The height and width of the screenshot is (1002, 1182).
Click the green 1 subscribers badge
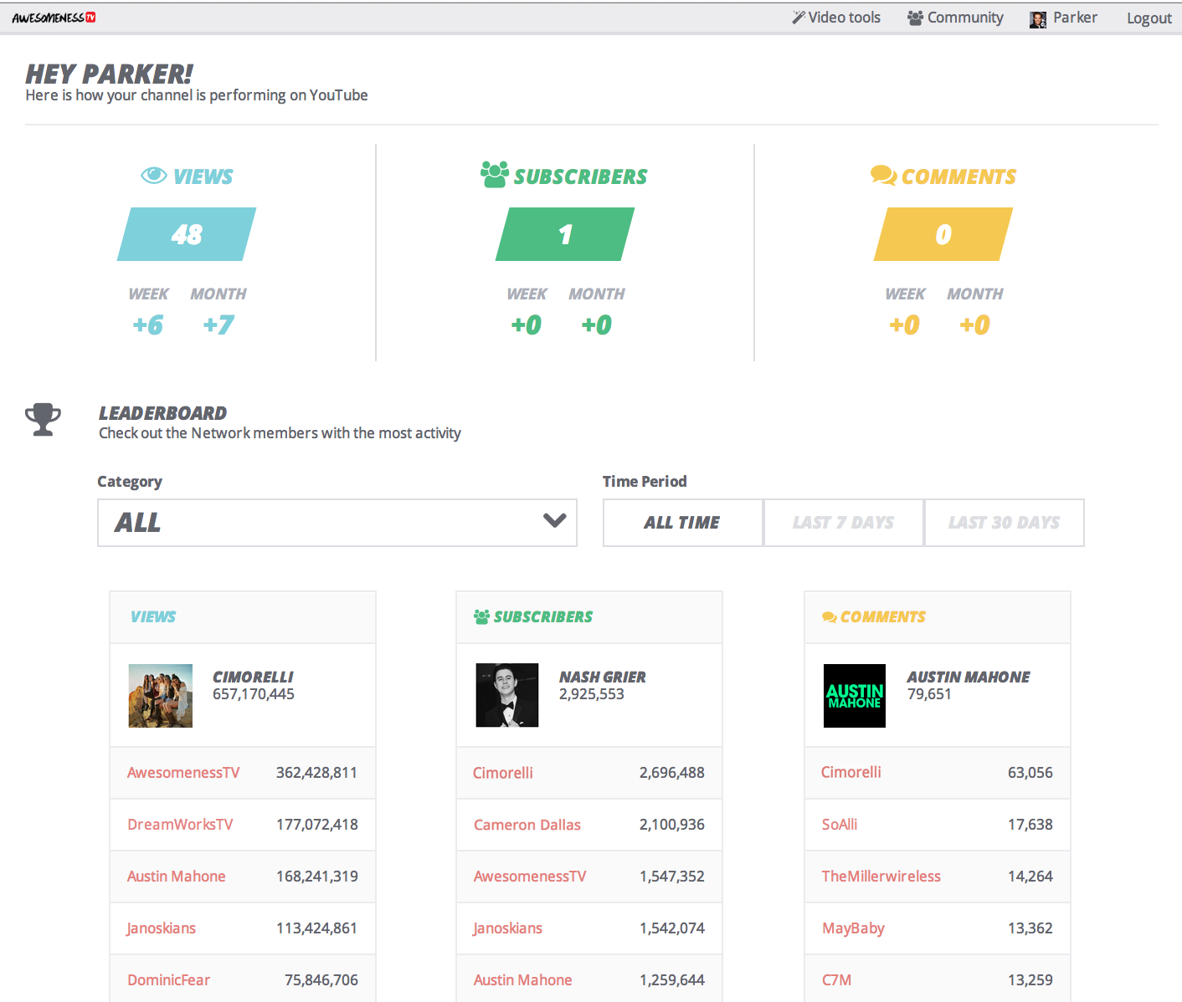[x=565, y=234]
